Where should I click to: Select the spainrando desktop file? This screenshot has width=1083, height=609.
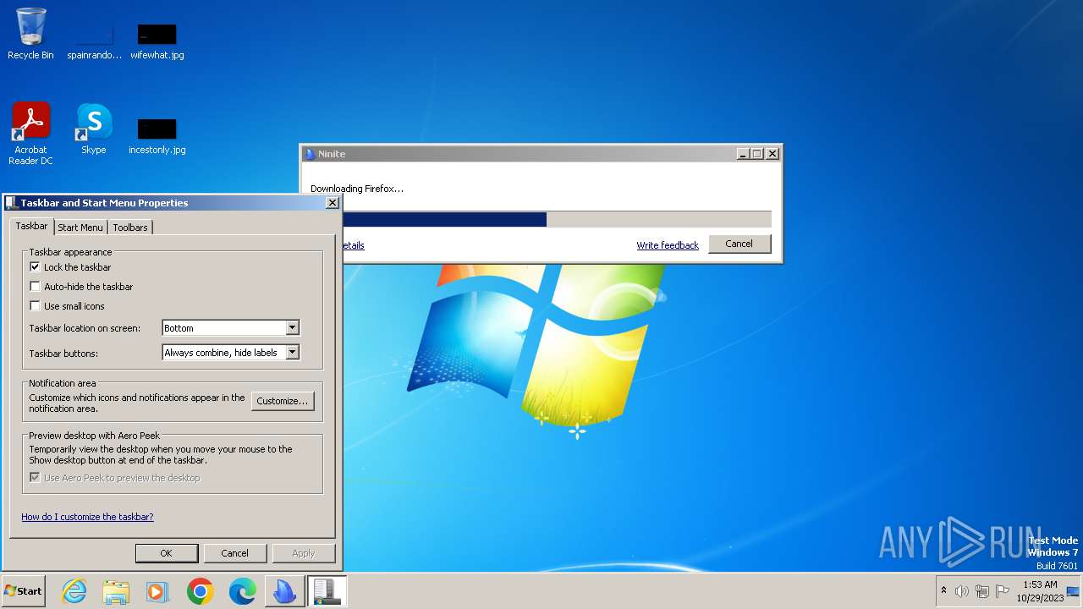click(x=94, y=41)
